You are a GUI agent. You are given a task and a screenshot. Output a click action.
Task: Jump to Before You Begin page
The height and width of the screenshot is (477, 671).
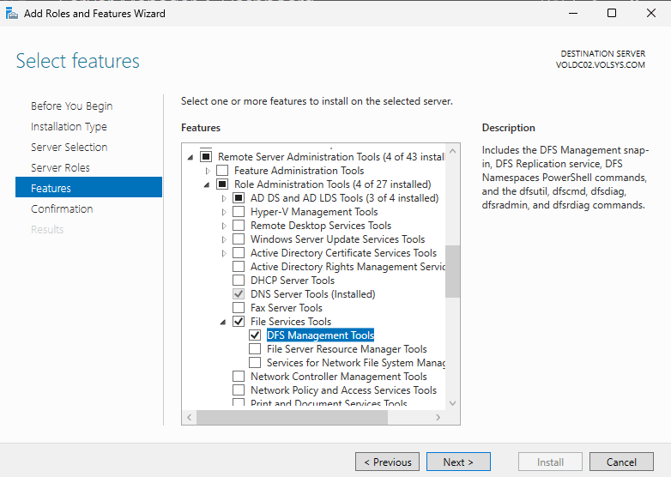tap(71, 106)
